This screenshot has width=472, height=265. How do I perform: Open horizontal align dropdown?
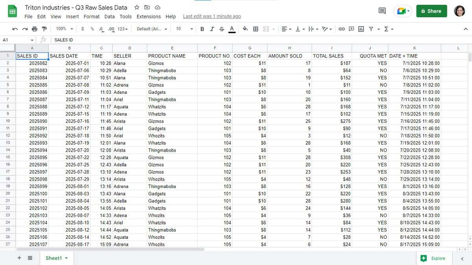point(286,29)
